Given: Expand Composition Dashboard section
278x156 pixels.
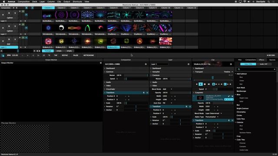Looking at the screenshot, I should [x=126, y=68].
